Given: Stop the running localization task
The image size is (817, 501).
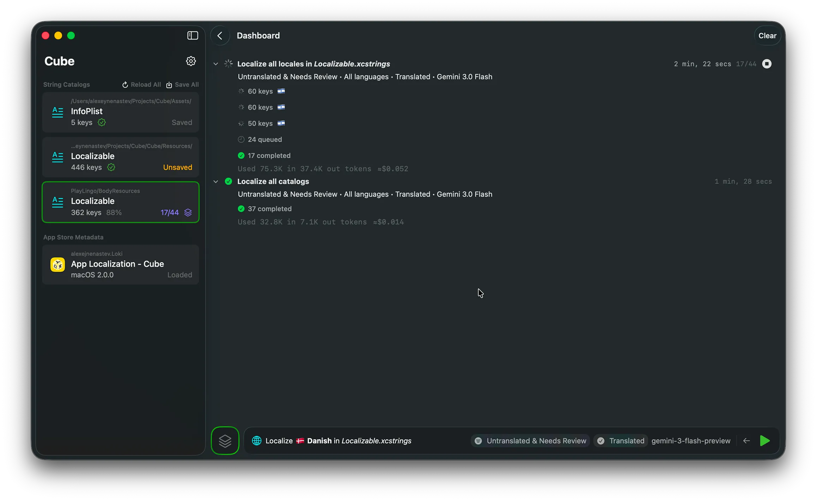Looking at the screenshot, I should point(767,64).
